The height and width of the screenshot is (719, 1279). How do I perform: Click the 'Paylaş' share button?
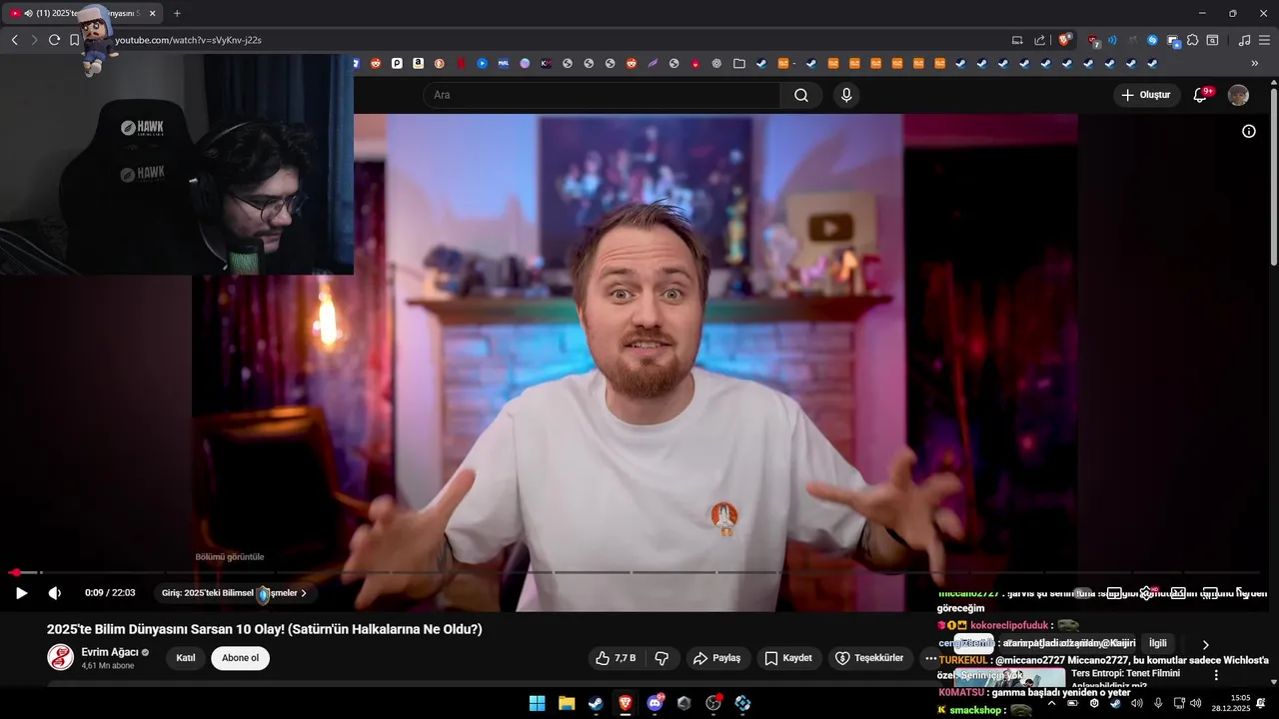(717, 658)
